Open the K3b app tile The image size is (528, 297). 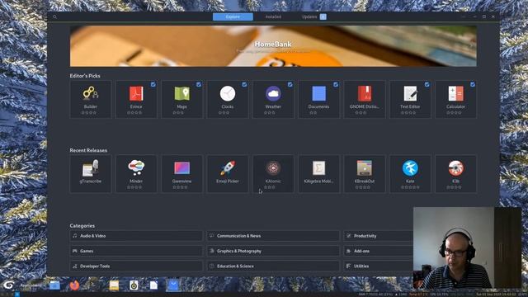pyautogui.click(x=455, y=174)
